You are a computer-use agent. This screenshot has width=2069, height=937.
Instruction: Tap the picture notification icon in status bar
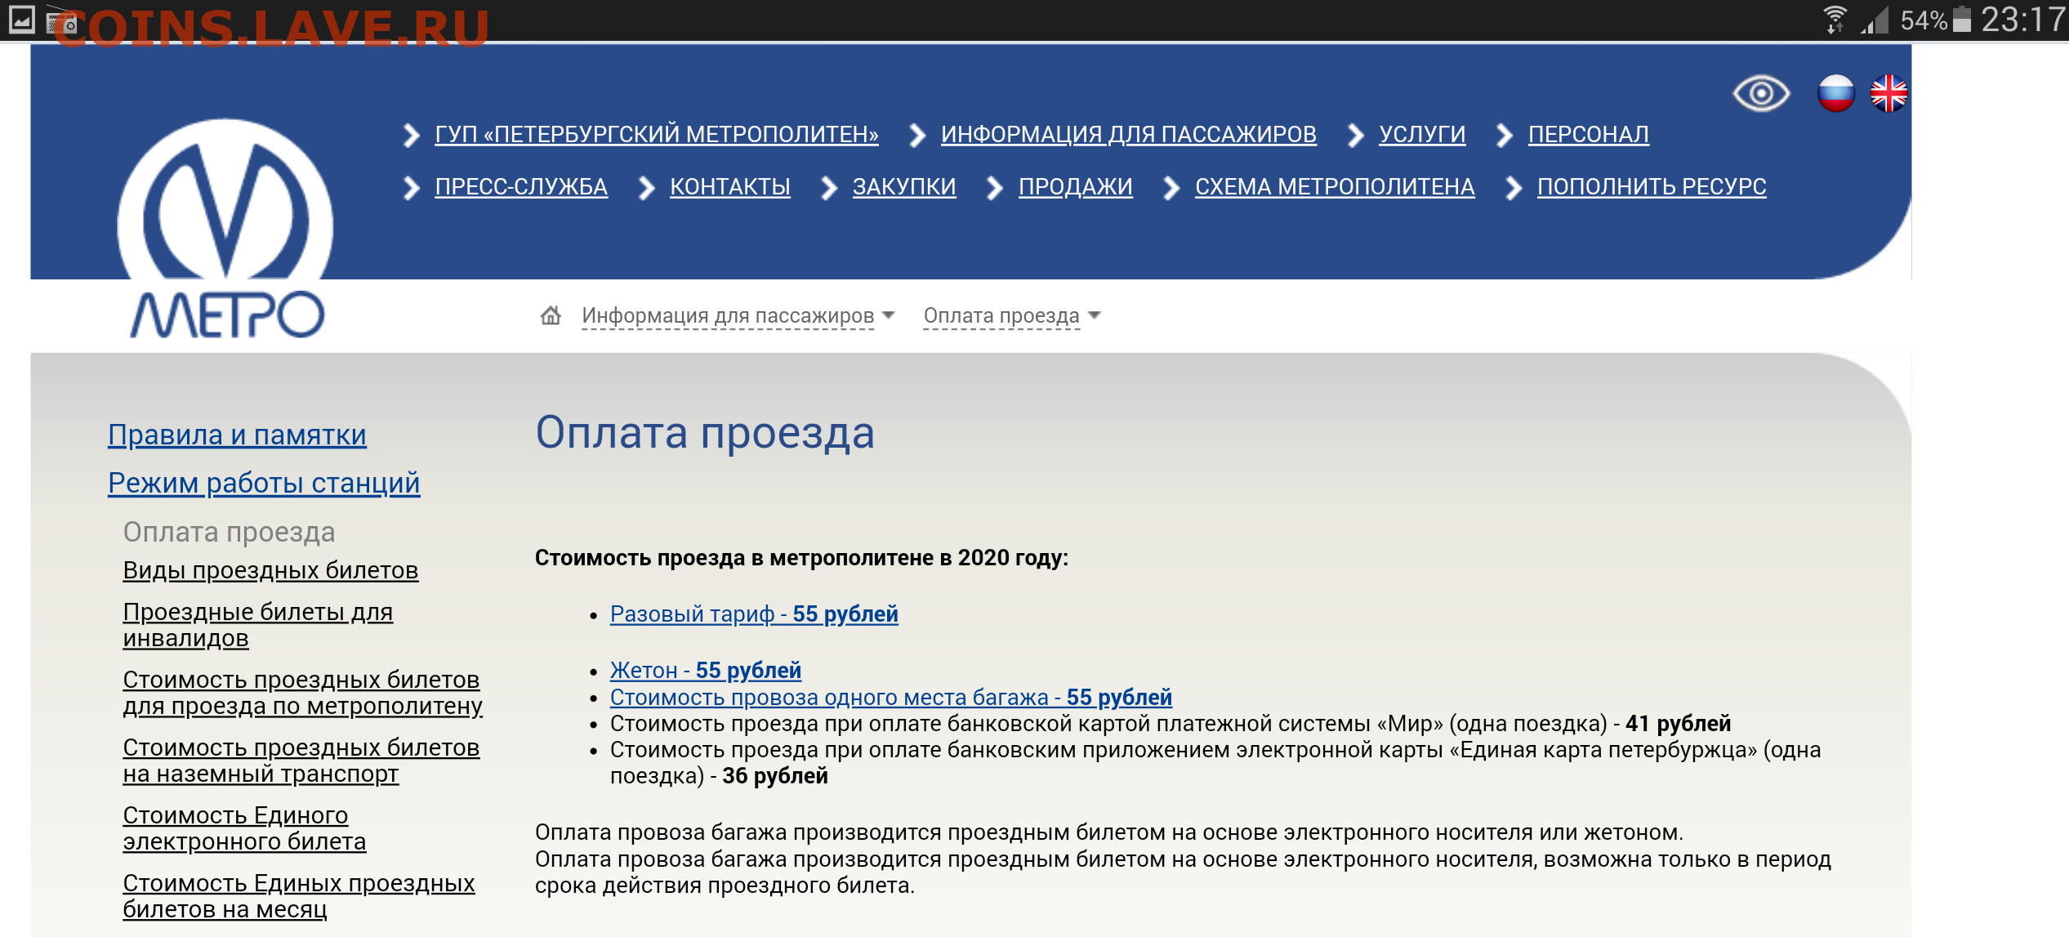[x=21, y=19]
